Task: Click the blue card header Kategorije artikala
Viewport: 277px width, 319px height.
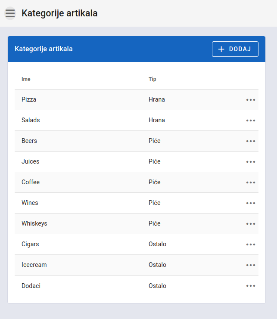Action: pyautogui.click(x=44, y=49)
